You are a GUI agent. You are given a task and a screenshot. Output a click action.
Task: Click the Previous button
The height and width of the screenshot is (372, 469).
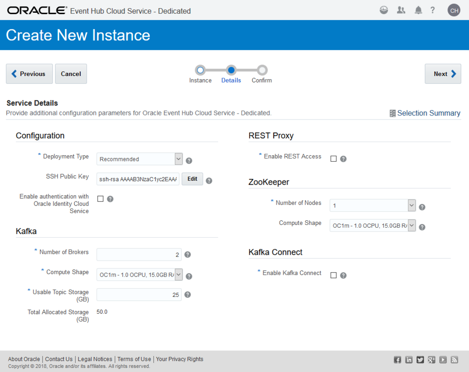coord(29,74)
